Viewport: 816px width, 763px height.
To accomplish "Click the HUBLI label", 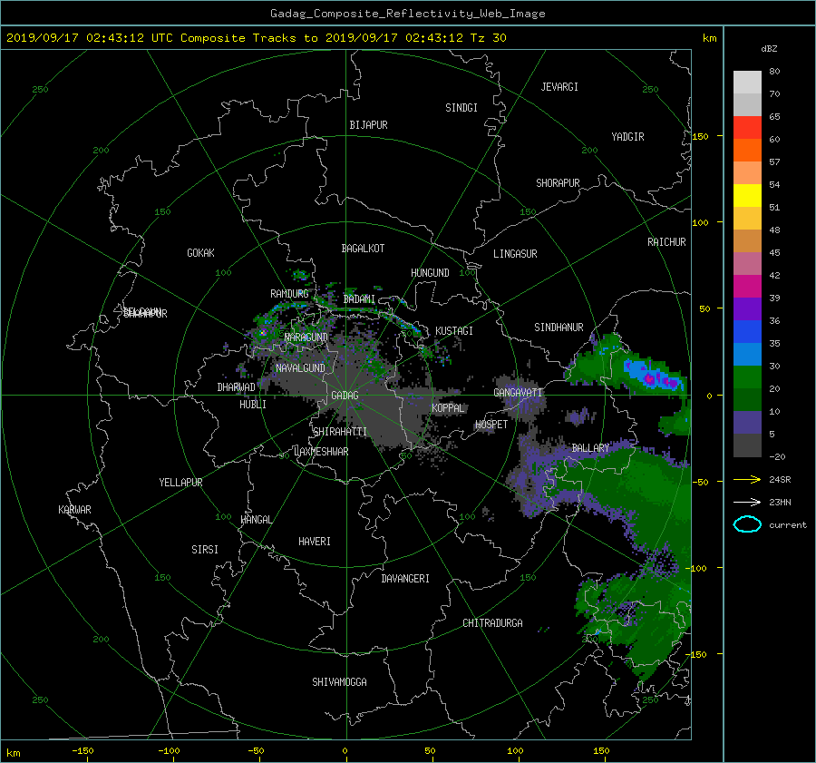I will click(x=253, y=405).
